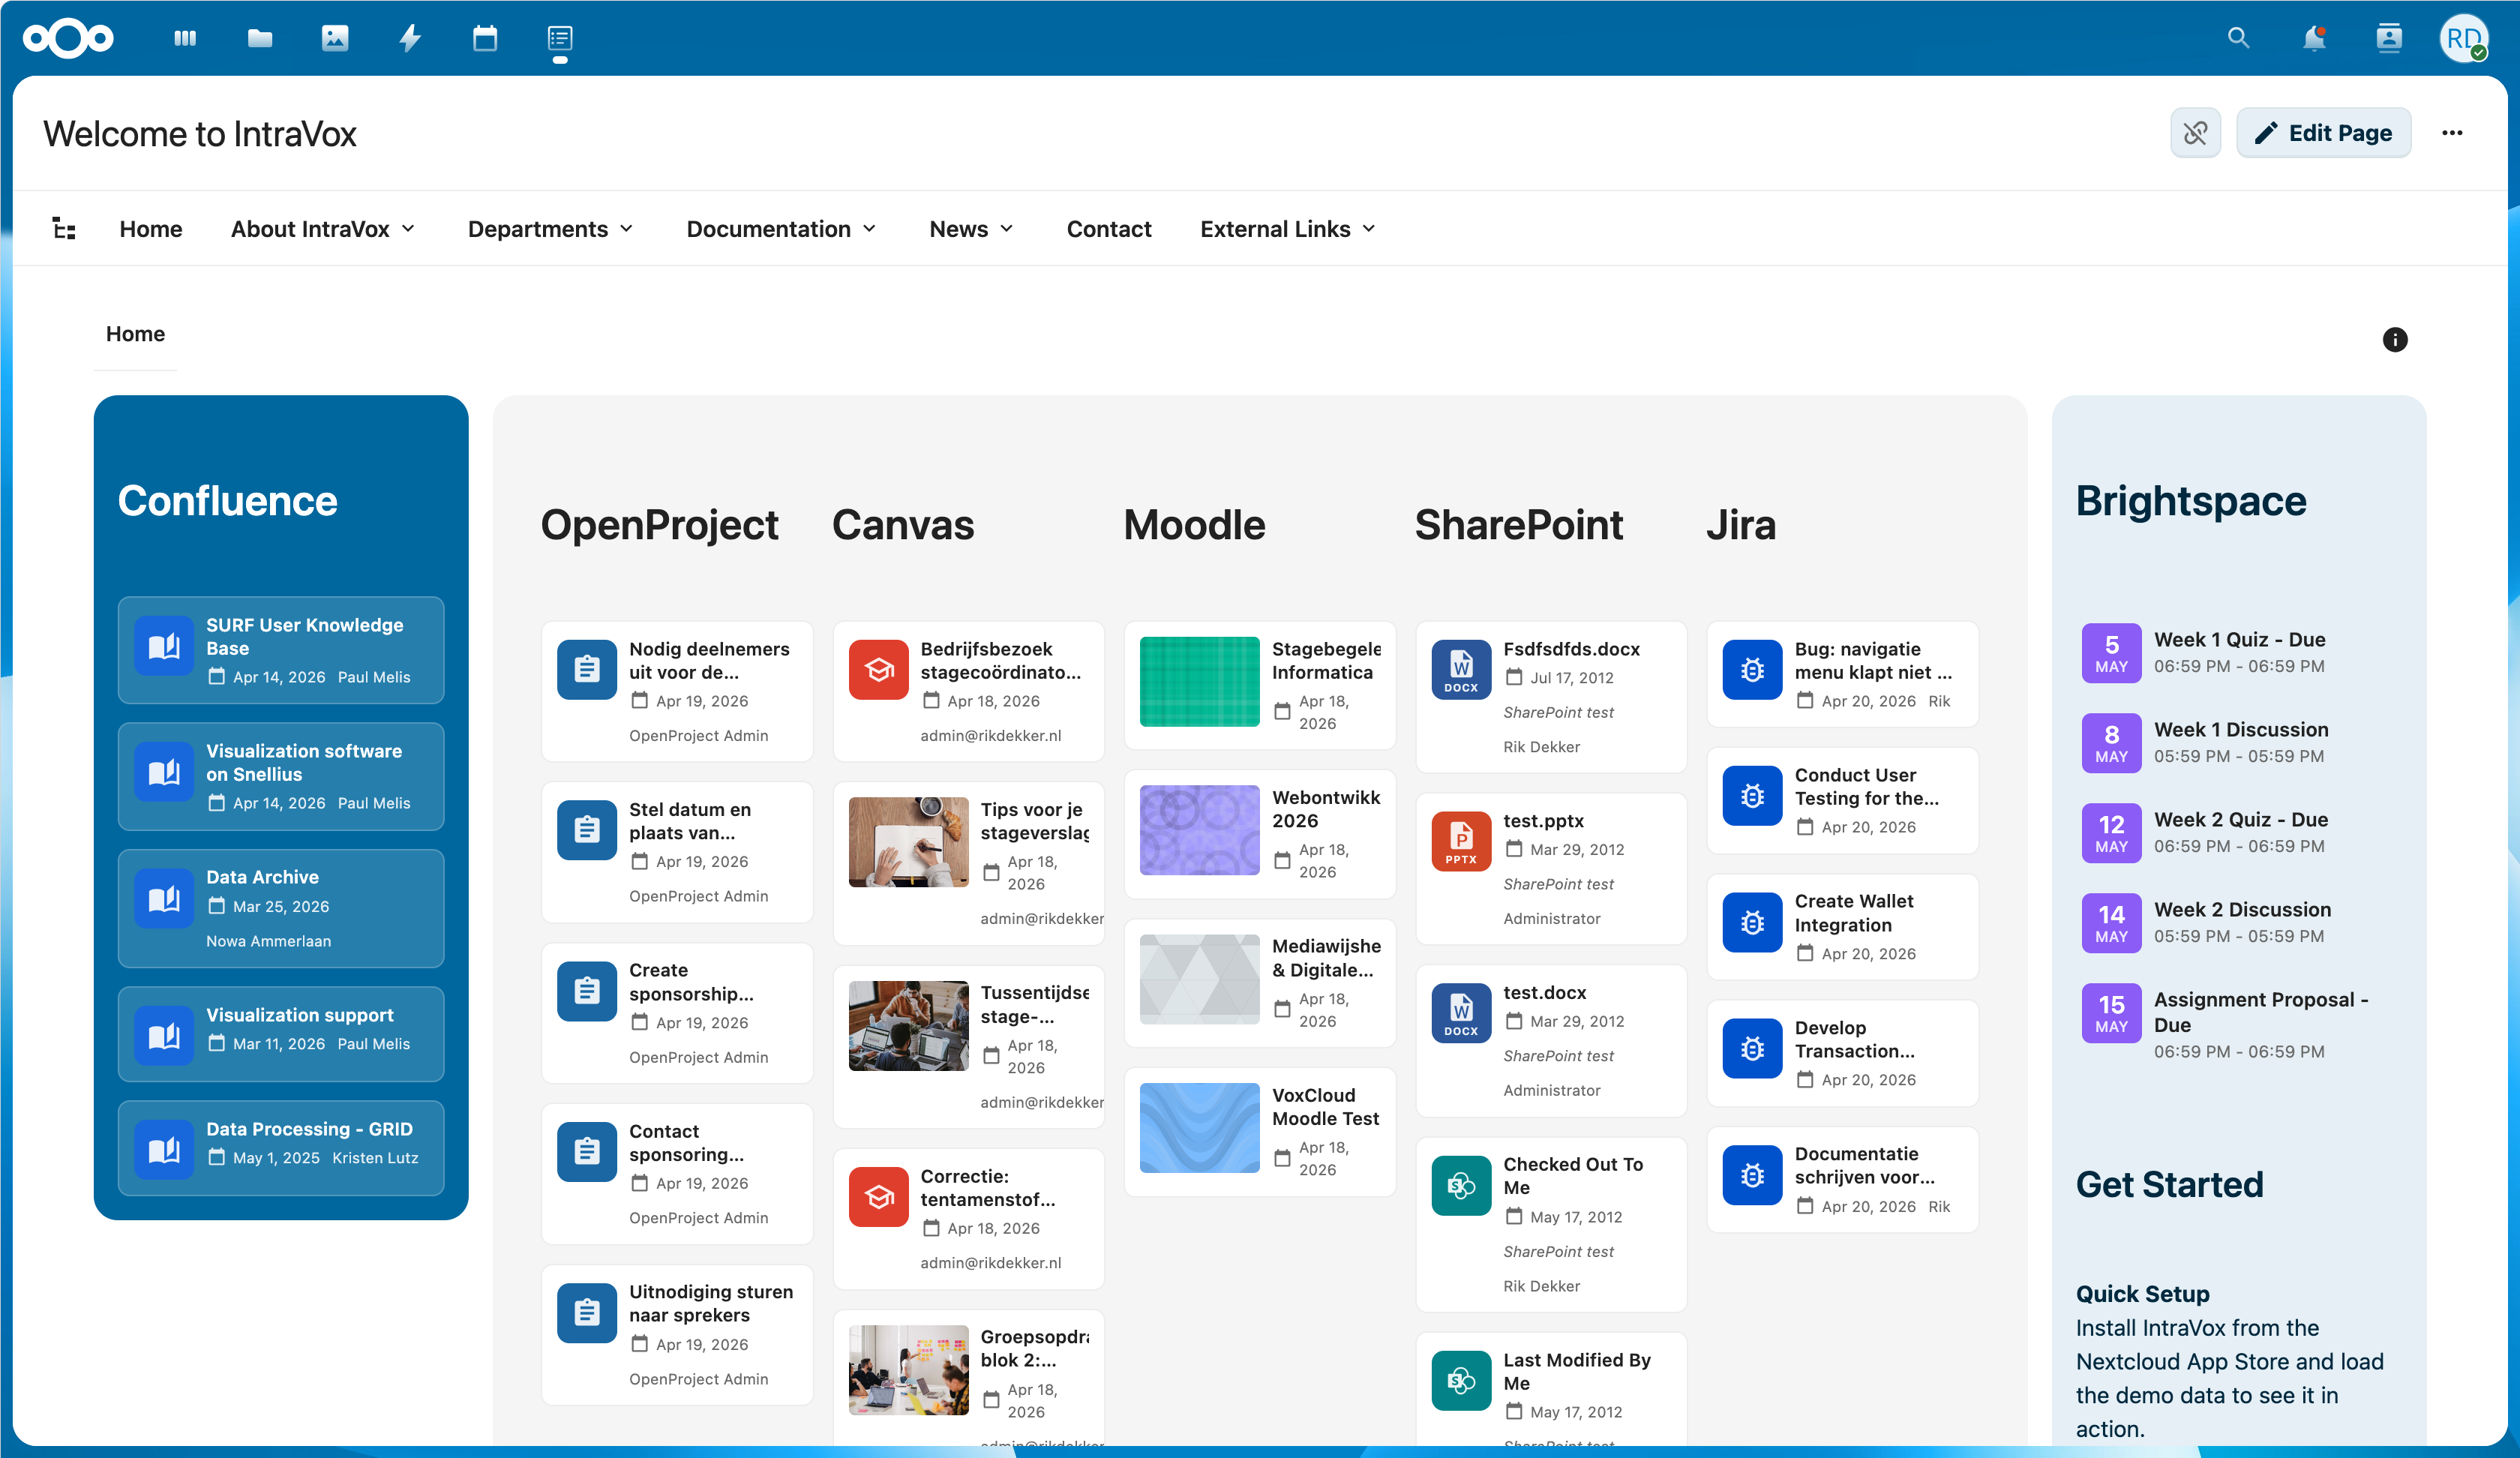Open Data Processing - GRID card
Screen dimensions: 2520x1458
[x=281, y=1148]
